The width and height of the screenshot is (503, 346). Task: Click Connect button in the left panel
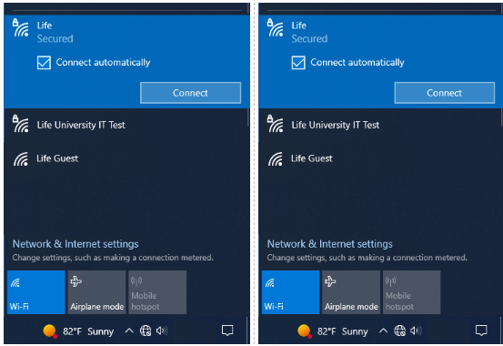tap(190, 93)
